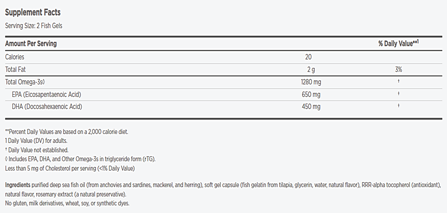The image size is (447, 213).
Task: Click the 2,000 calorie diet footnote
Action: [x=66, y=132]
